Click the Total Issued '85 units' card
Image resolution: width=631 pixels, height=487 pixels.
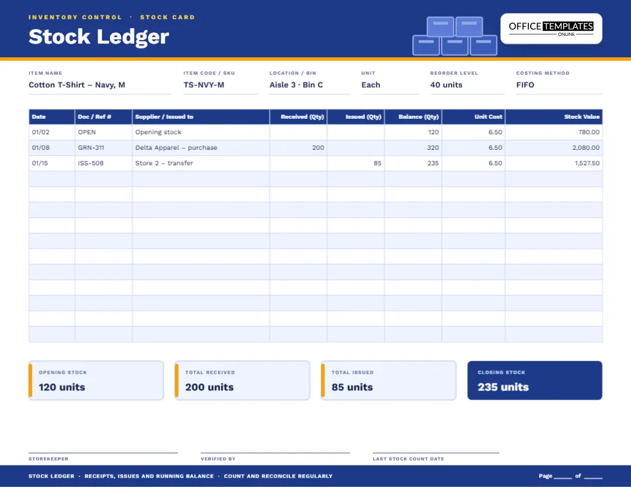click(389, 380)
